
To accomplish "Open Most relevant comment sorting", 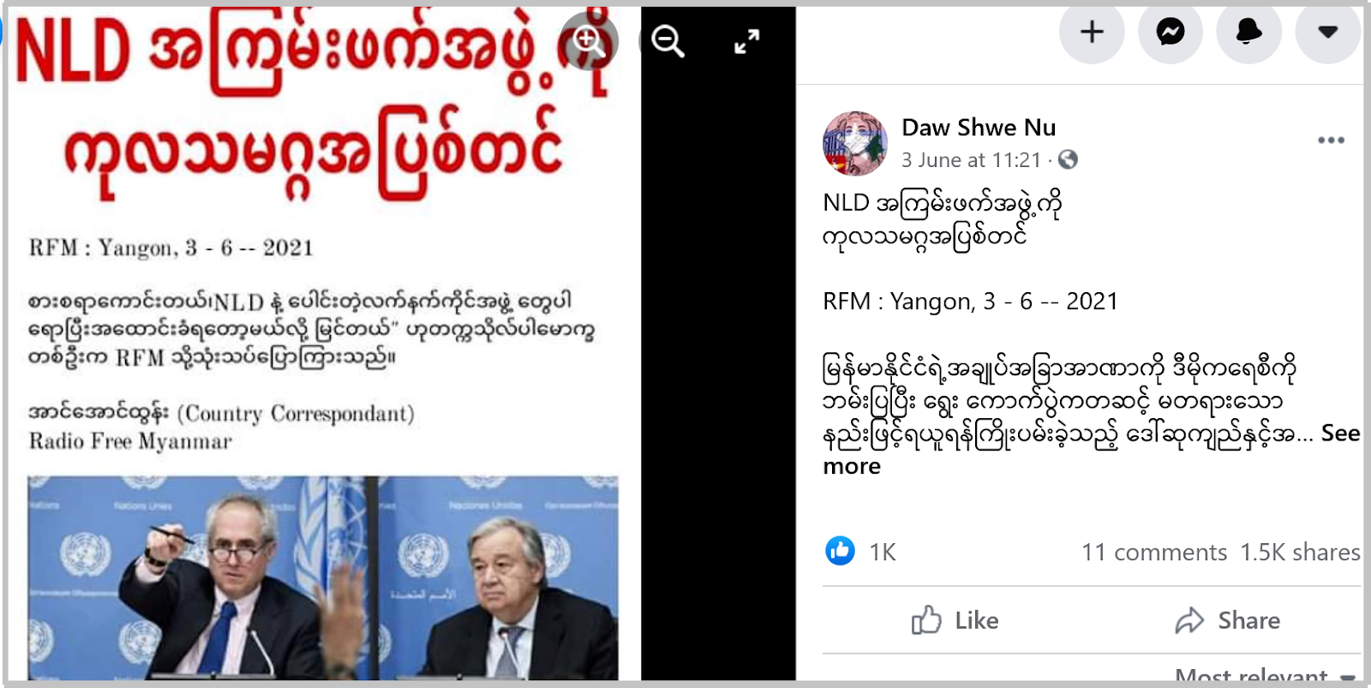I will [x=1265, y=676].
